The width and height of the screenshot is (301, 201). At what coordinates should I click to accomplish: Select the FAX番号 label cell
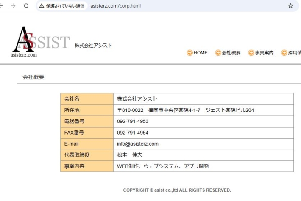point(87,133)
